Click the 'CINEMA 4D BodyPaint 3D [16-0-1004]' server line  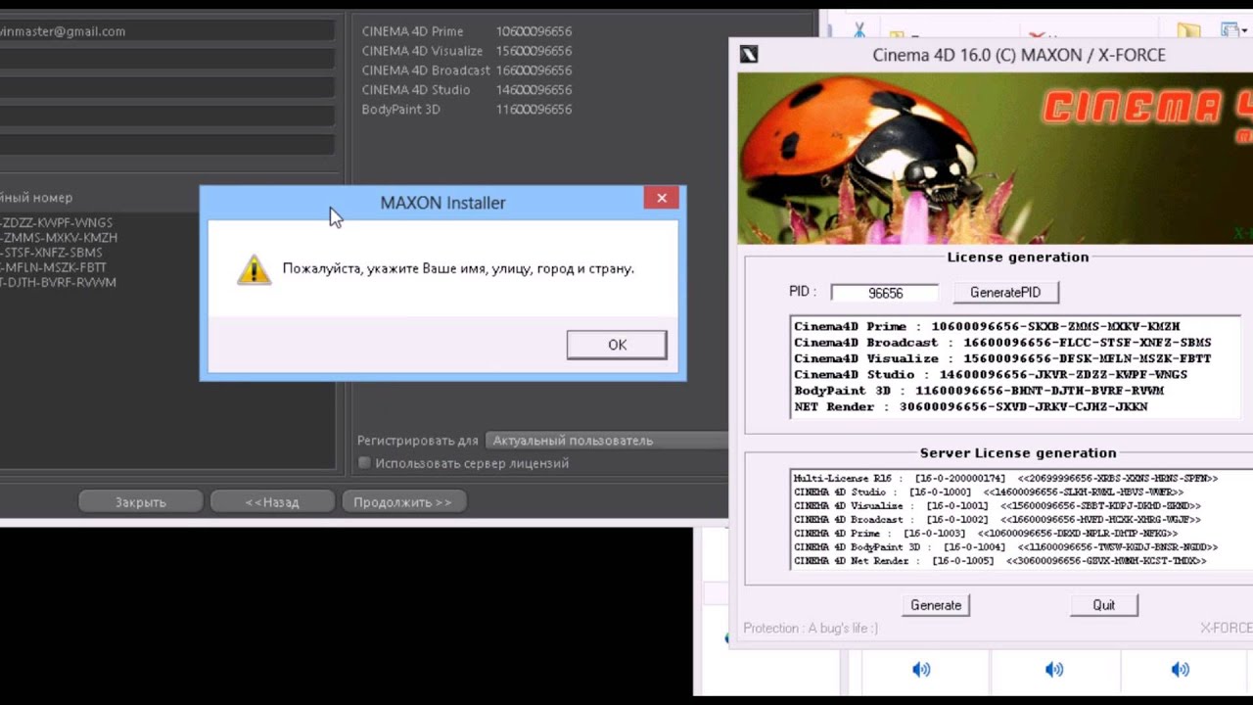1005,547
